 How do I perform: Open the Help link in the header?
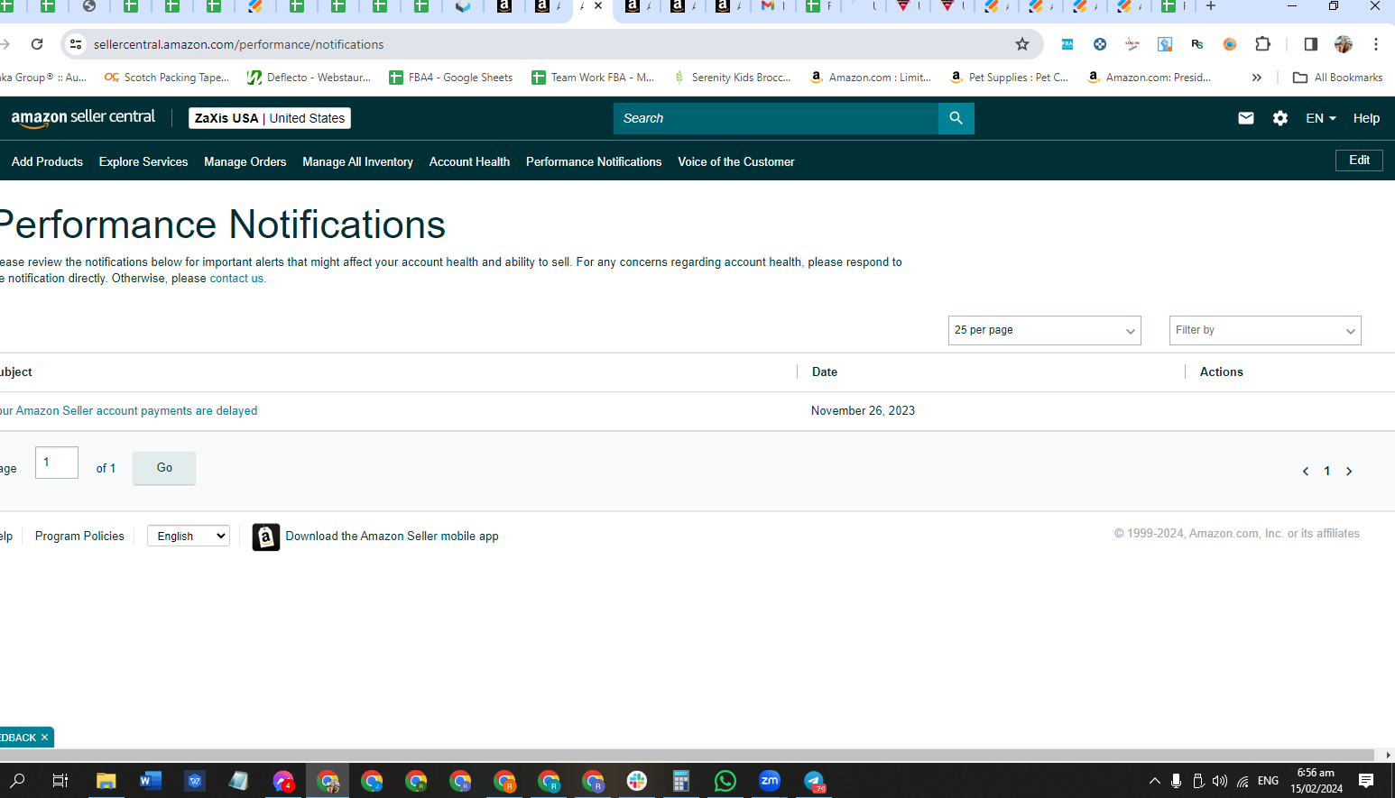(x=1366, y=118)
